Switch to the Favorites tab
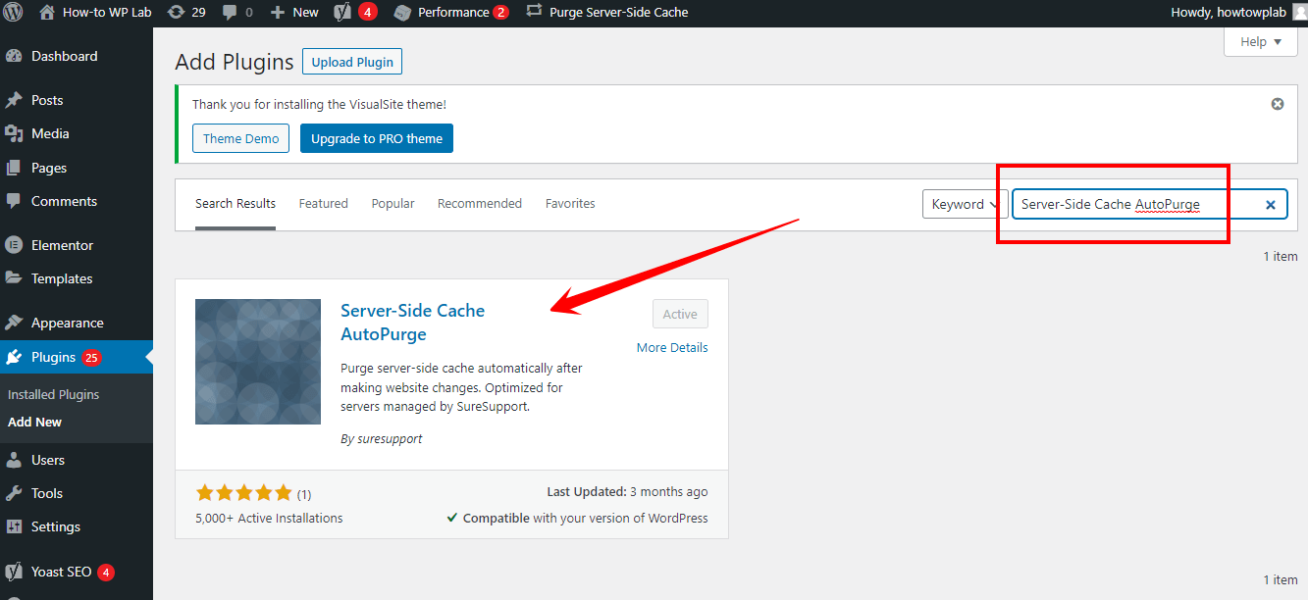Screen dimensions: 1308x600 point(570,204)
